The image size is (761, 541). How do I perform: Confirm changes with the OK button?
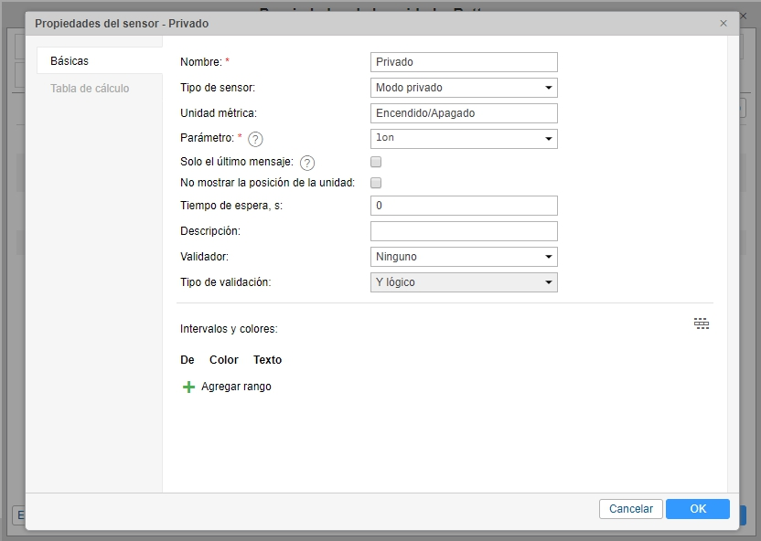[698, 509]
